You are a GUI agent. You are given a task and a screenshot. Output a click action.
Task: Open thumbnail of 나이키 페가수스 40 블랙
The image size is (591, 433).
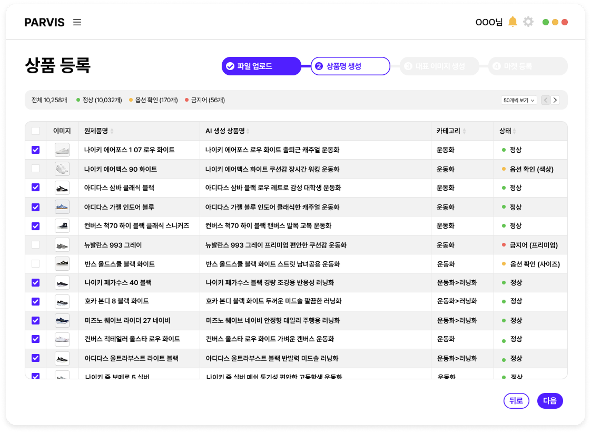[62, 283]
